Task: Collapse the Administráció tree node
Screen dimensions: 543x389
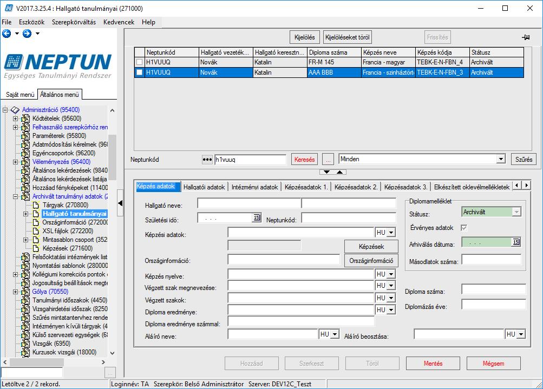Action: coord(5,110)
